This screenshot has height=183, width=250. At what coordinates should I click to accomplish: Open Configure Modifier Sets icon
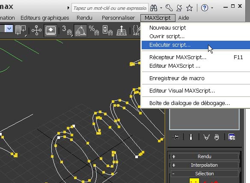tap(232, 137)
